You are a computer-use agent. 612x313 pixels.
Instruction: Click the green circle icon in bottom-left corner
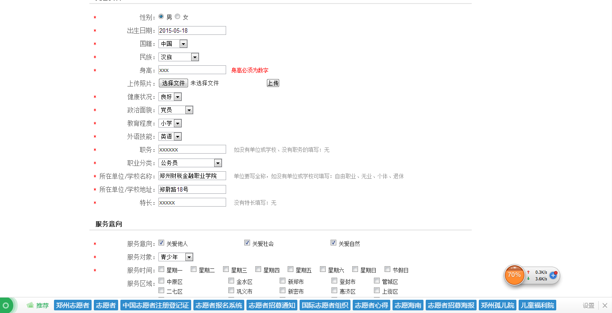coord(6,305)
